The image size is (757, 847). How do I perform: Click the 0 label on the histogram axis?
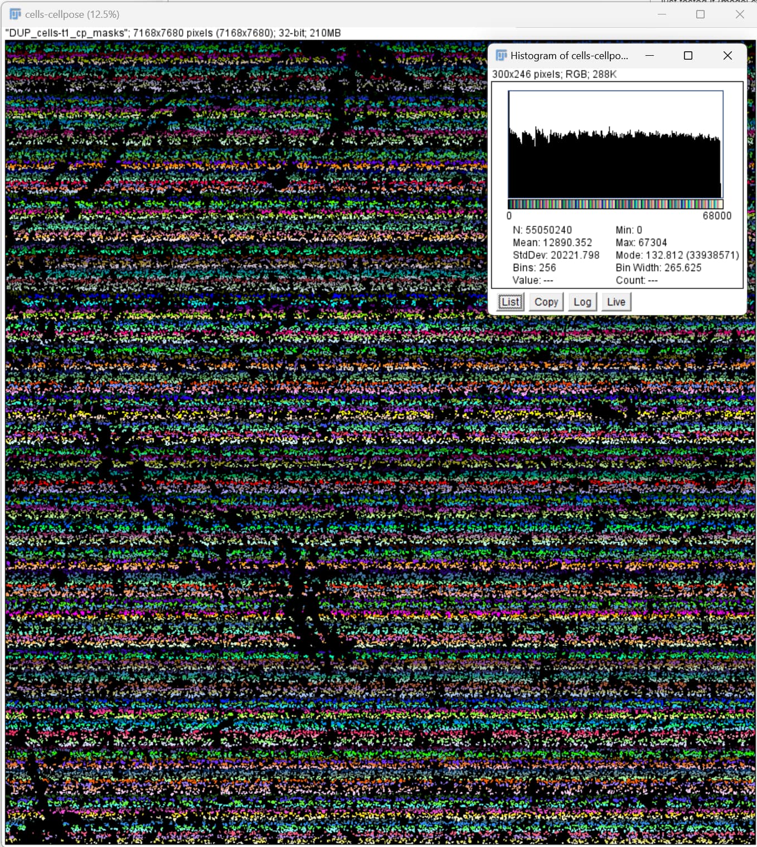[509, 216]
